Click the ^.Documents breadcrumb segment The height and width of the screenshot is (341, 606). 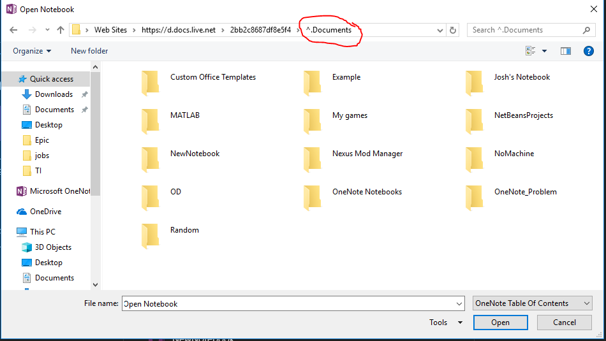point(329,30)
